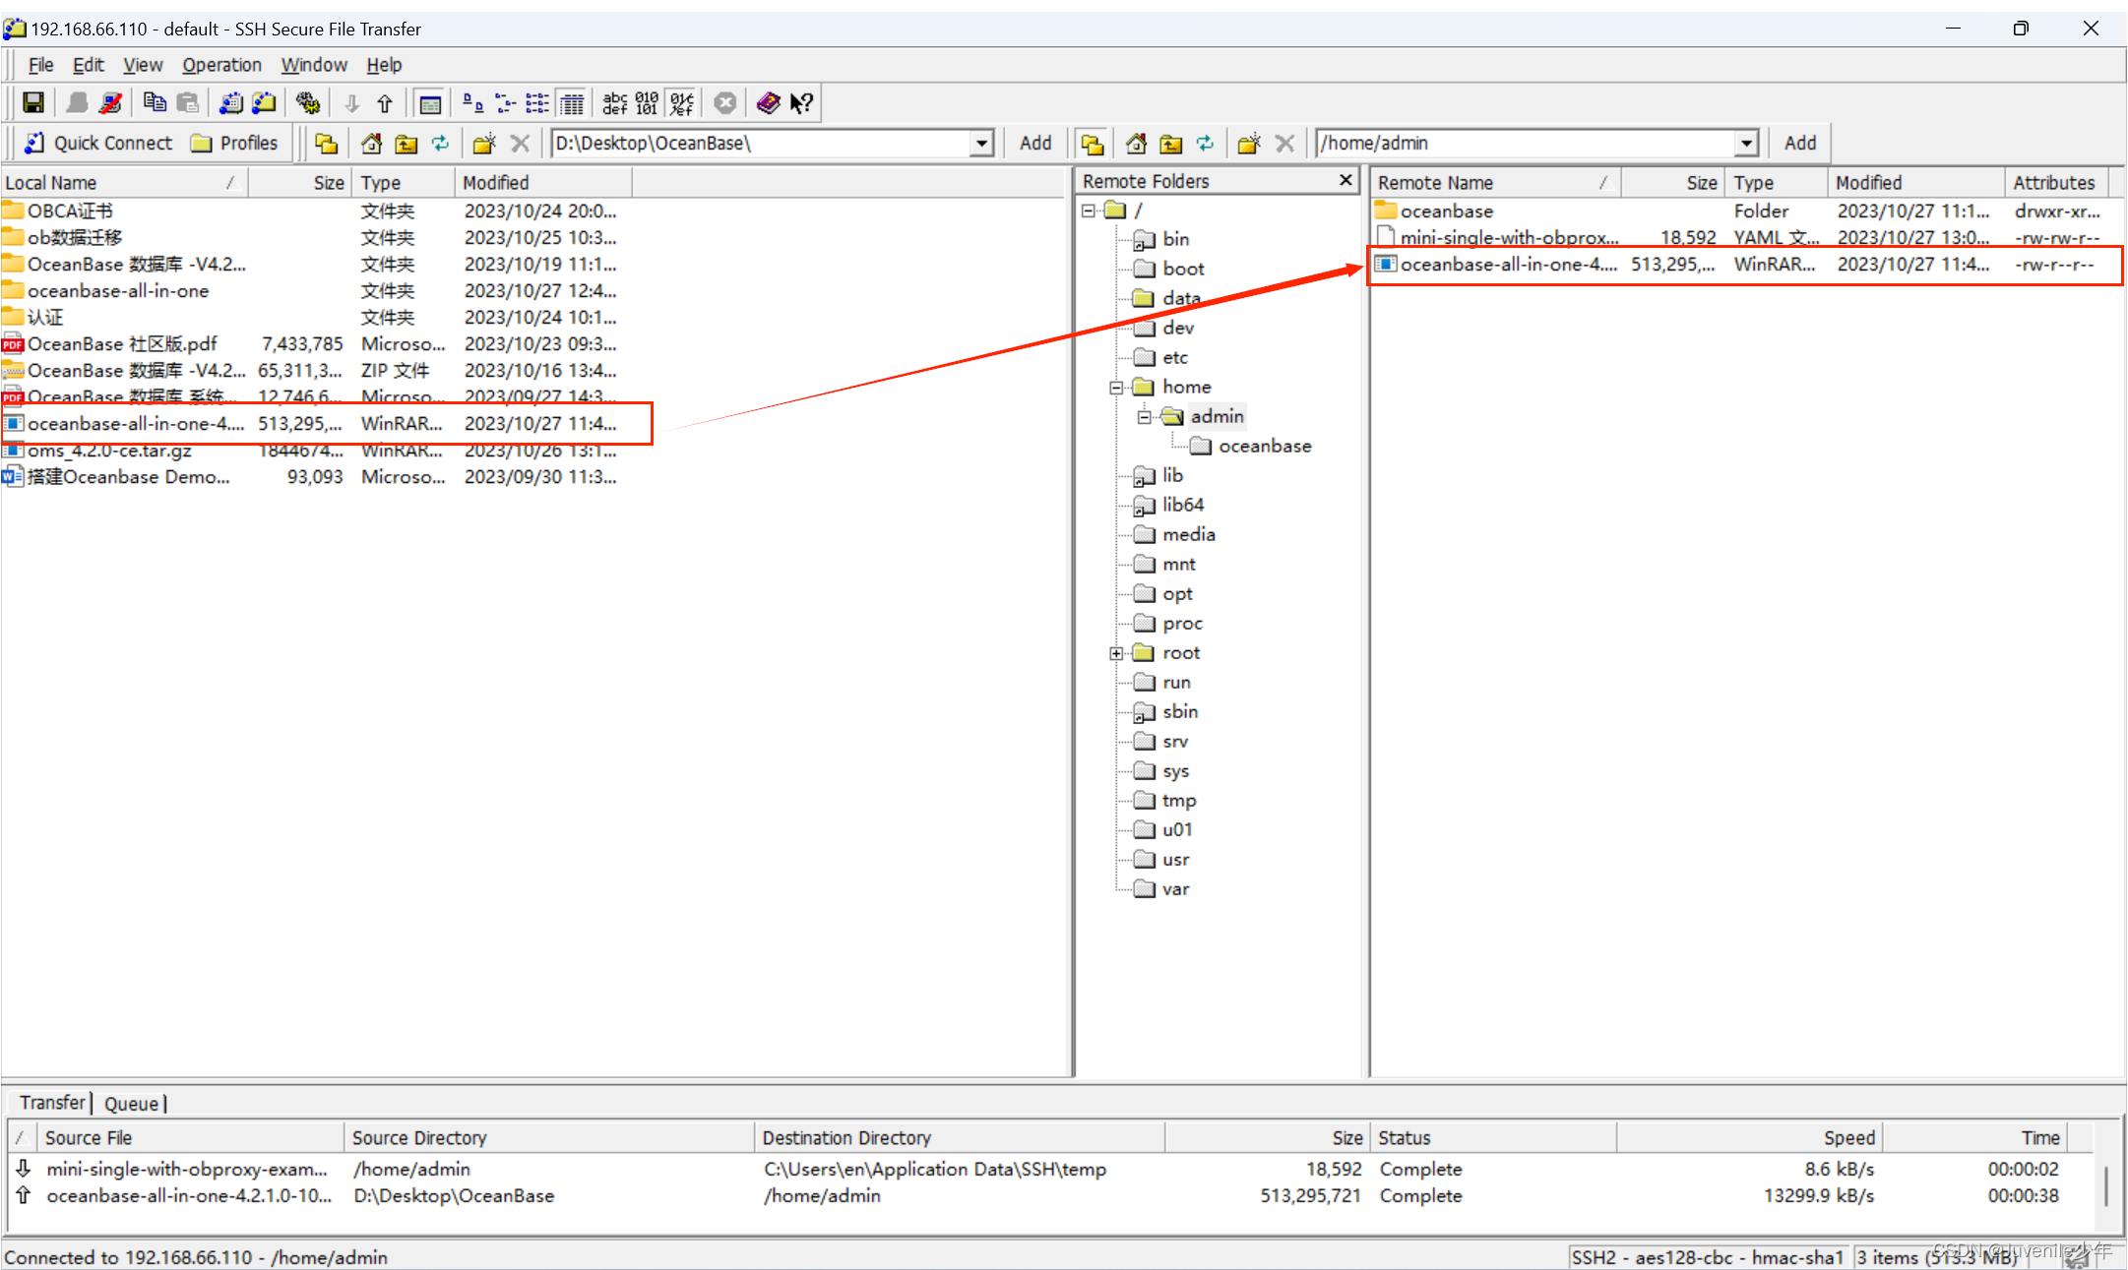This screenshot has height=1270, width=2128.
Task: Click the Quick Connect button
Action: click(x=98, y=144)
